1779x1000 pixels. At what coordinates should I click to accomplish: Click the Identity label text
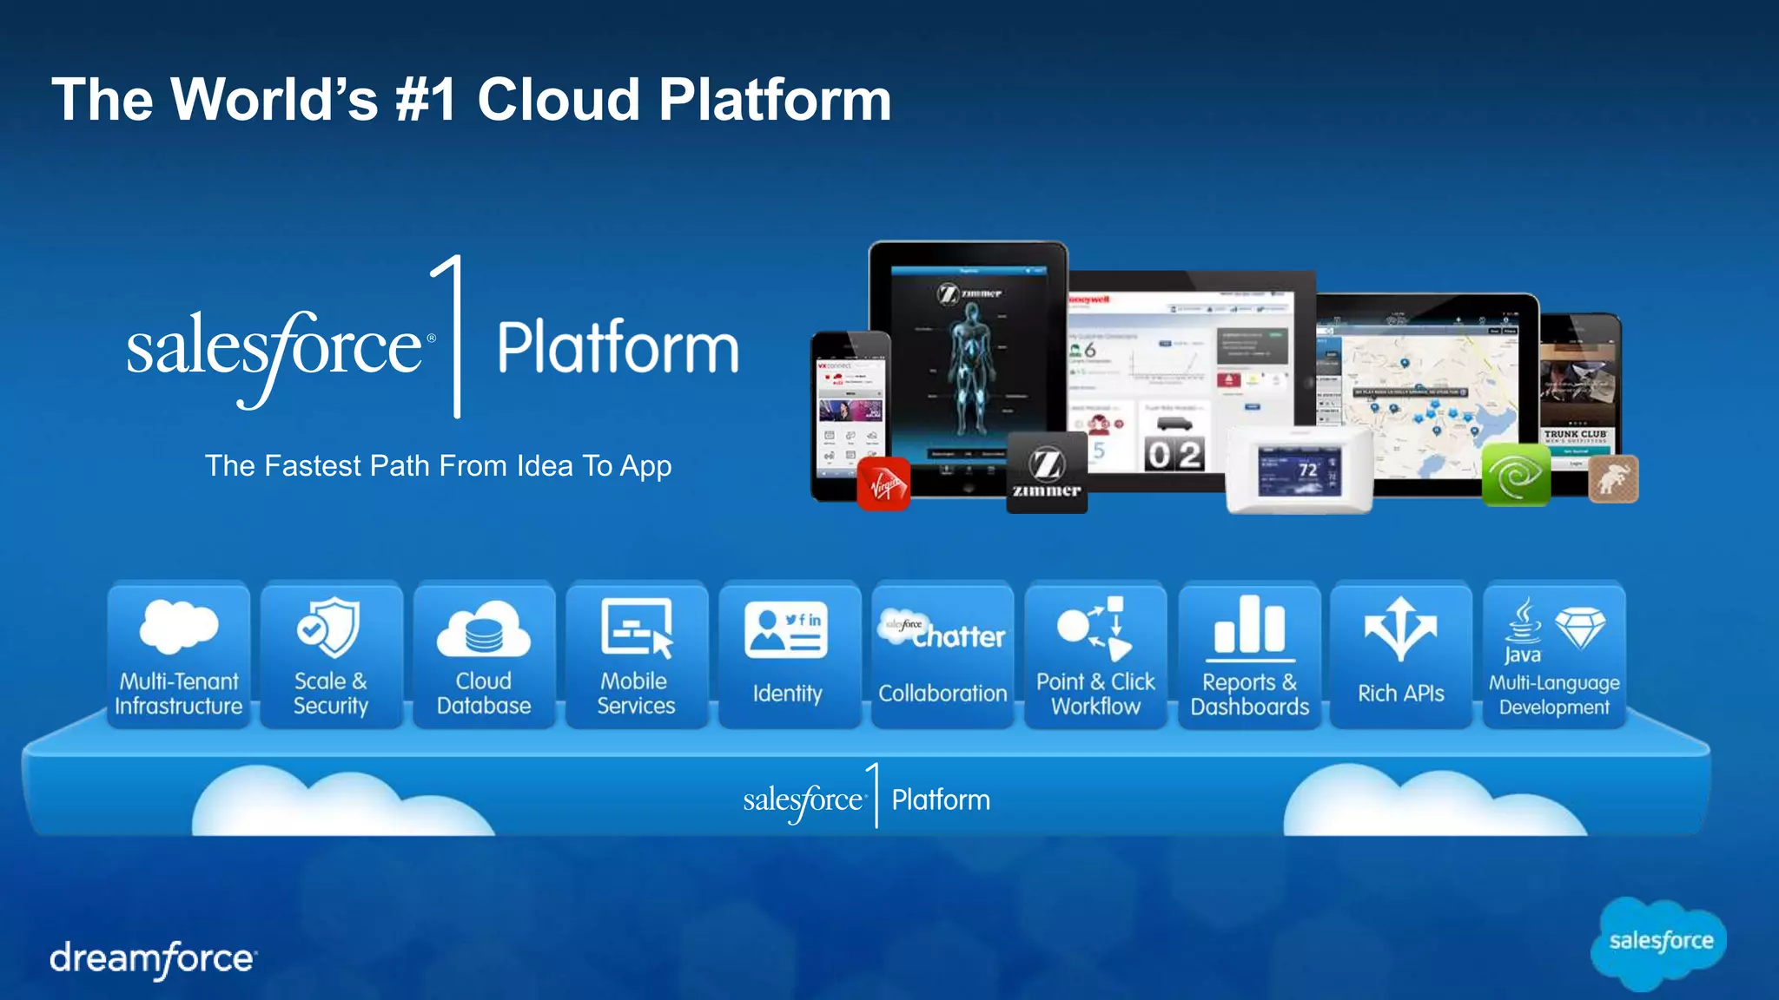click(787, 694)
